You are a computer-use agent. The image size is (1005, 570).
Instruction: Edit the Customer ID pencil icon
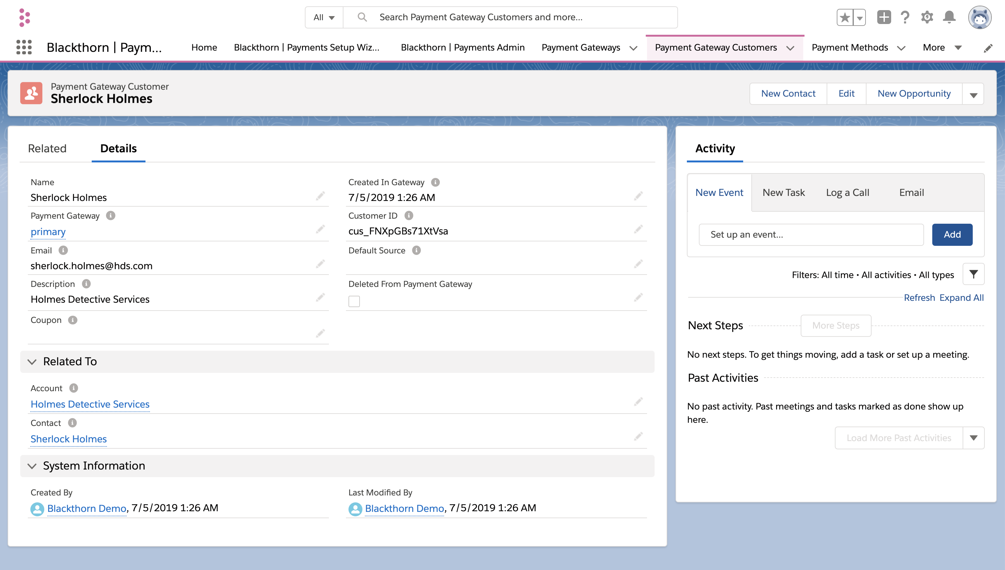click(638, 229)
